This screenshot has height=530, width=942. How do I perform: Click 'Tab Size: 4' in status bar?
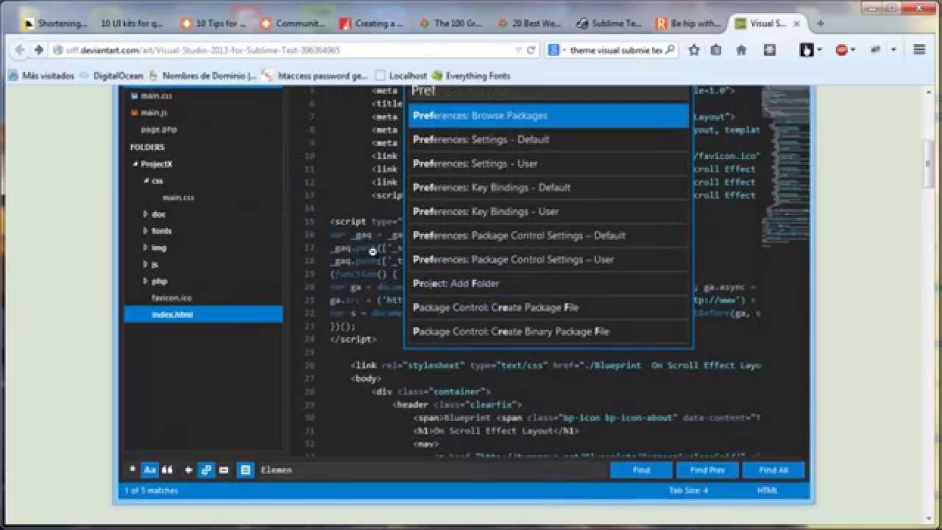[x=688, y=490]
